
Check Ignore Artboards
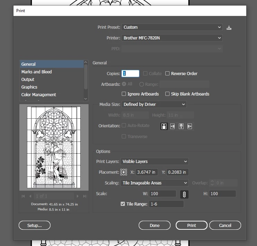pos(124,94)
